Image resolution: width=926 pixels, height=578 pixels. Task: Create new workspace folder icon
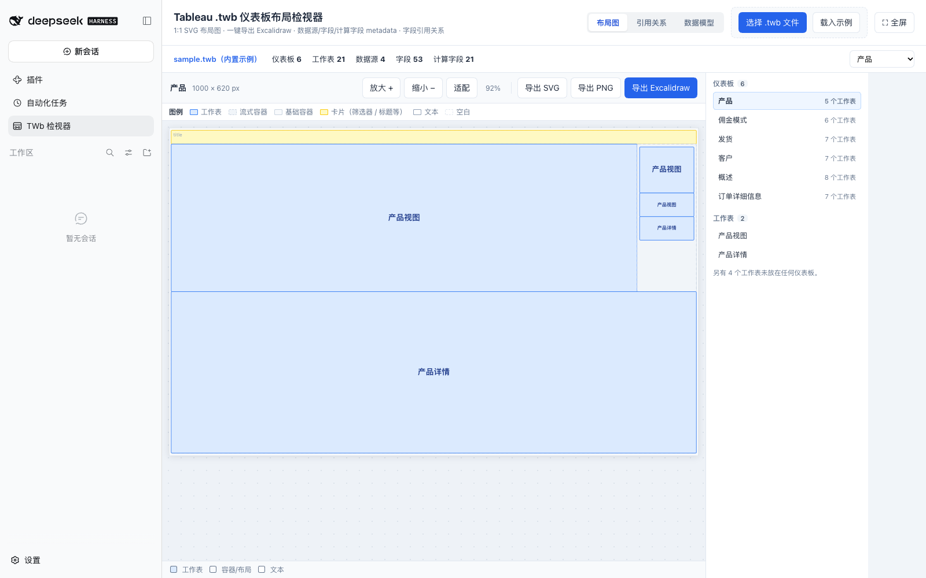(147, 153)
